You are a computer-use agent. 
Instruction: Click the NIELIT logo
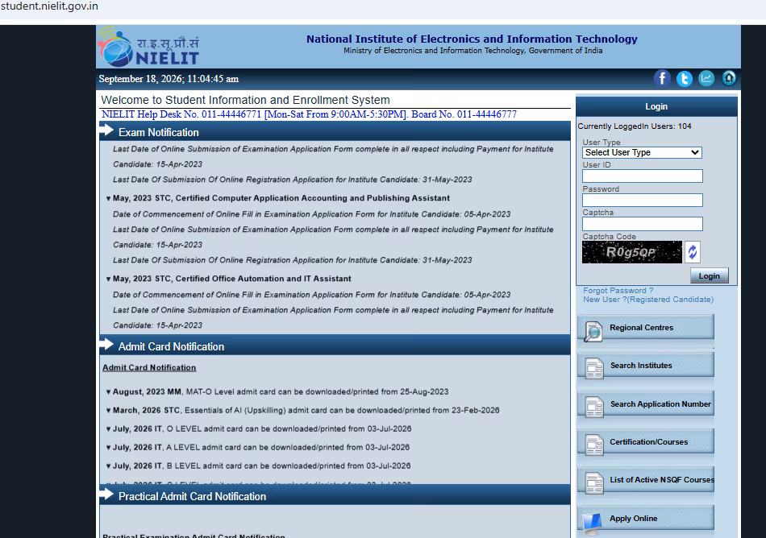(x=148, y=47)
